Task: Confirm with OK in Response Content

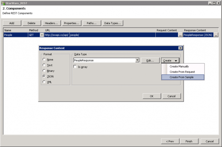Action: pyautogui.click(x=152, y=96)
